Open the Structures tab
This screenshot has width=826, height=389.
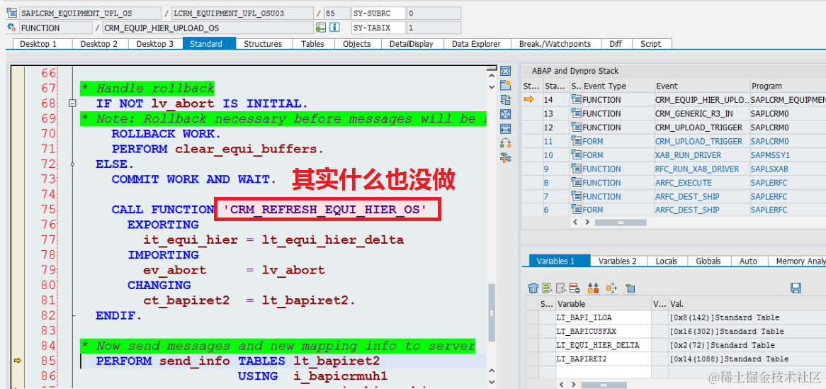click(263, 44)
